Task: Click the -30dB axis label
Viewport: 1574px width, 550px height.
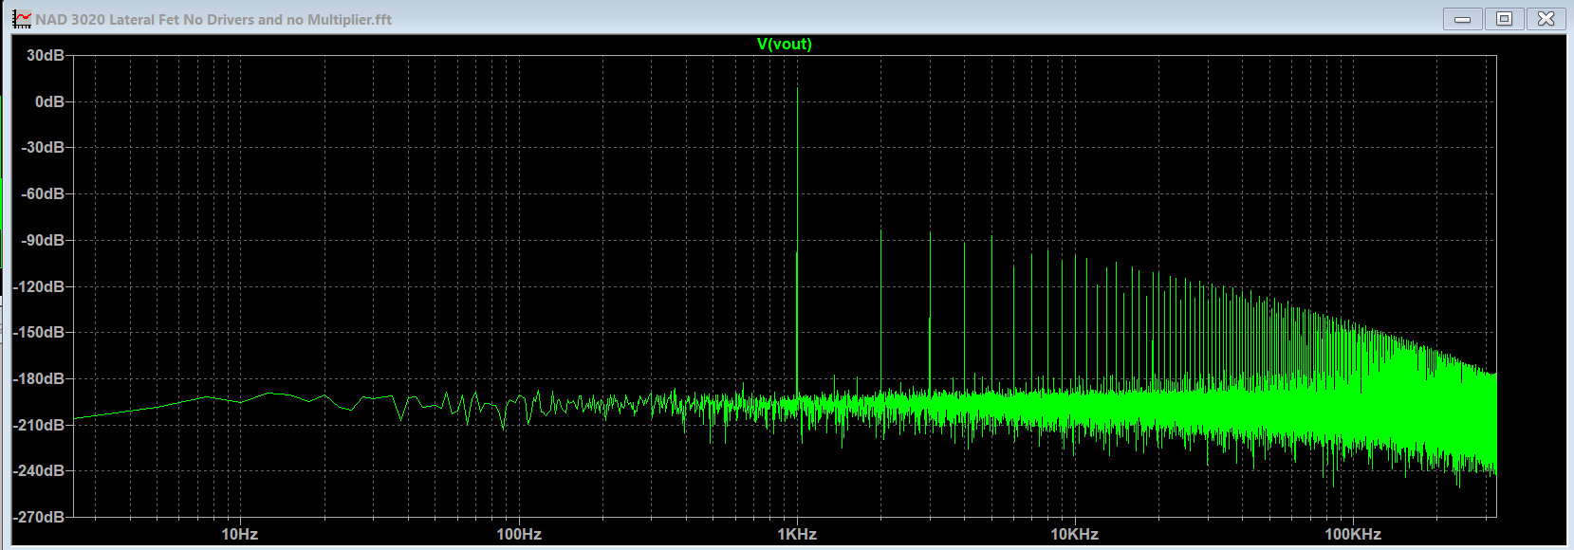Action: [x=44, y=147]
